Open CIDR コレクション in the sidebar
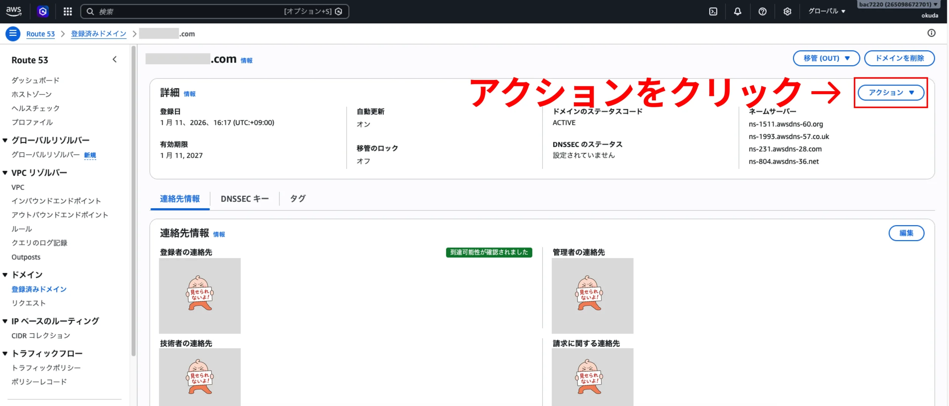949x406 pixels. point(41,336)
